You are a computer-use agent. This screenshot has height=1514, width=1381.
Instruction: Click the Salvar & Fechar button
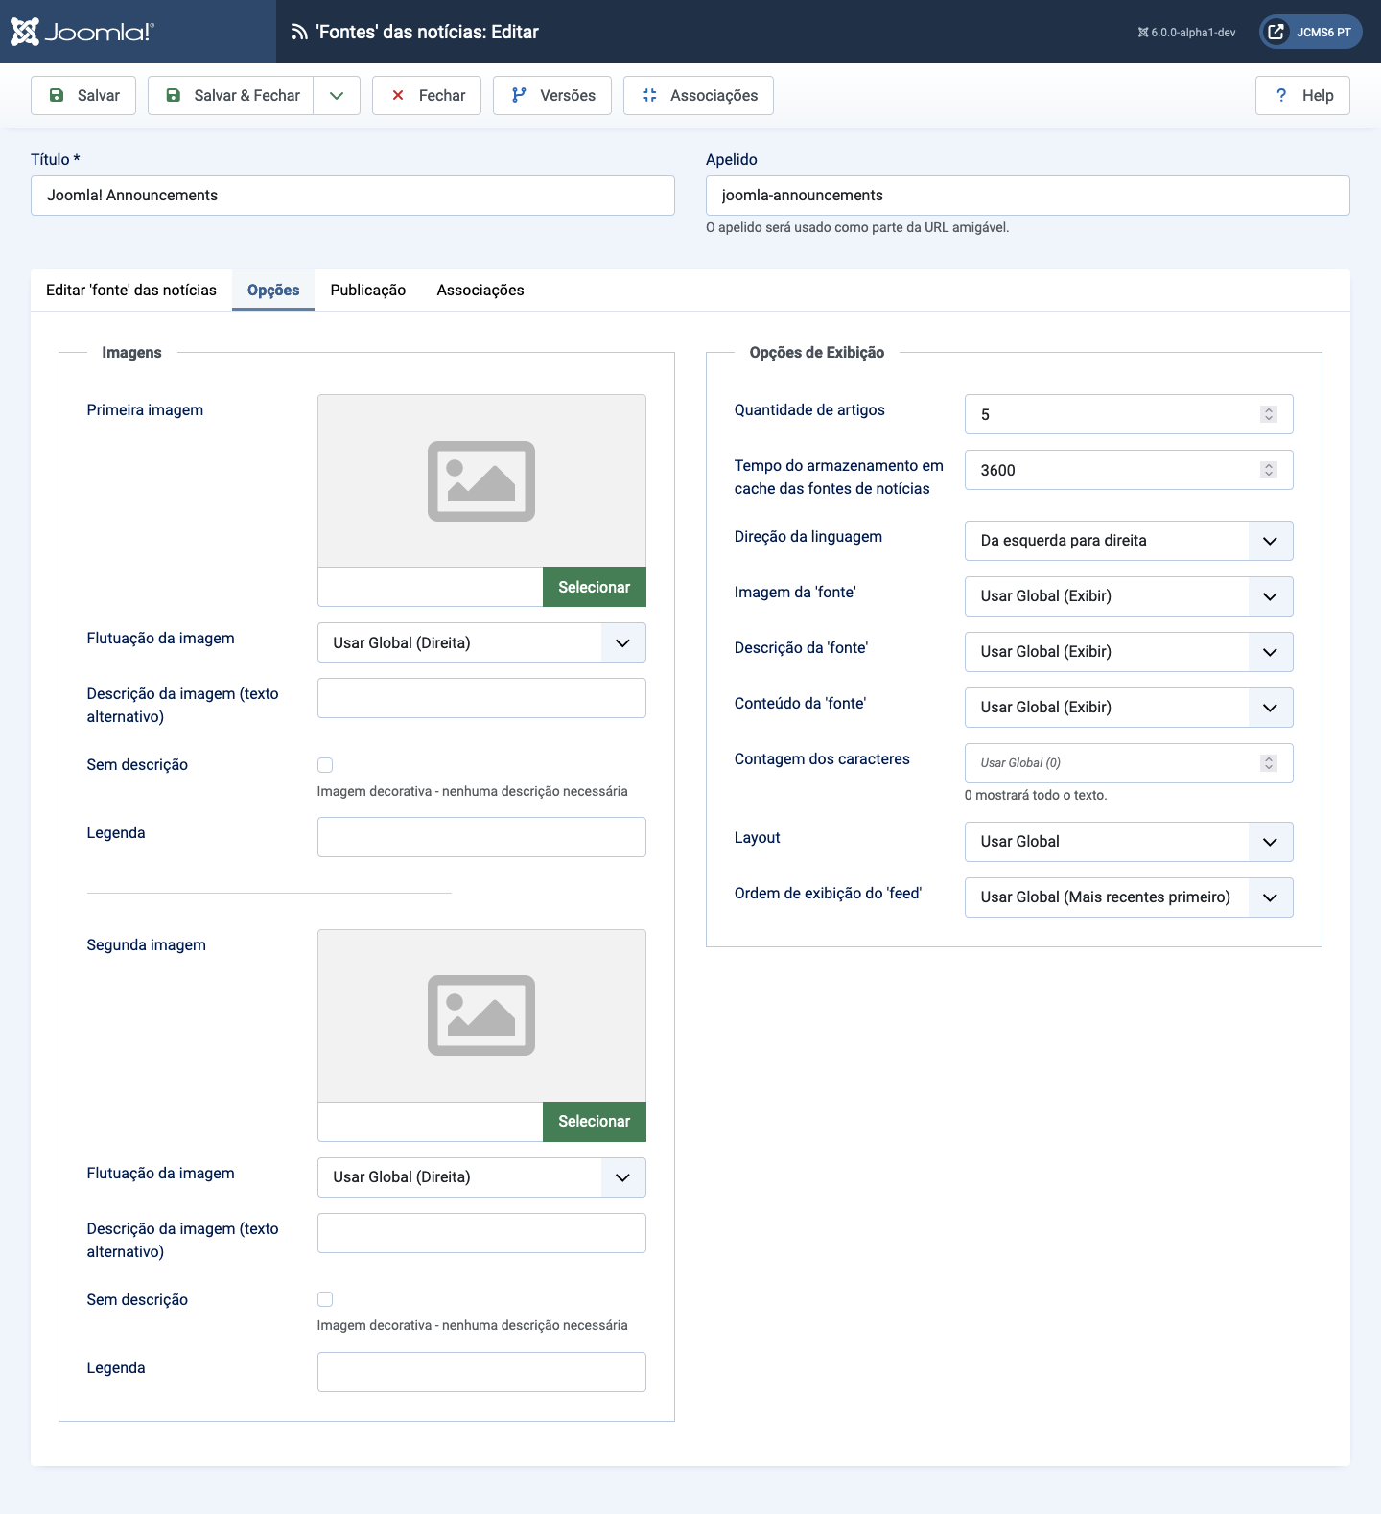click(x=232, y=95)
